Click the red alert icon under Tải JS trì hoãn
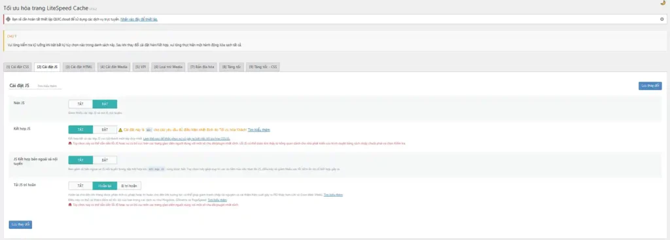The height and width of the screenshot is (240, 670). point(69,205)
